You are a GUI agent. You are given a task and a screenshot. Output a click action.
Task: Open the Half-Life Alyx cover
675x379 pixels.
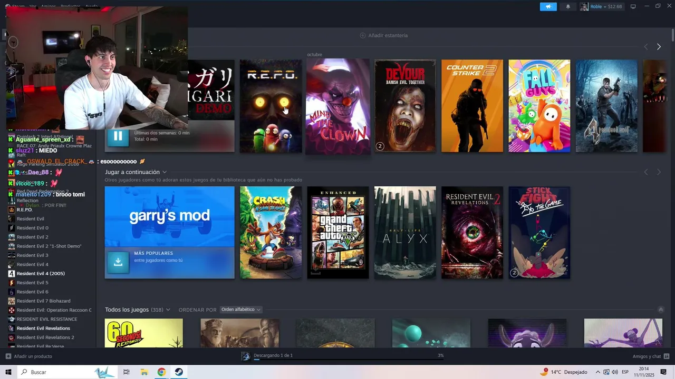tap(405, 232)
